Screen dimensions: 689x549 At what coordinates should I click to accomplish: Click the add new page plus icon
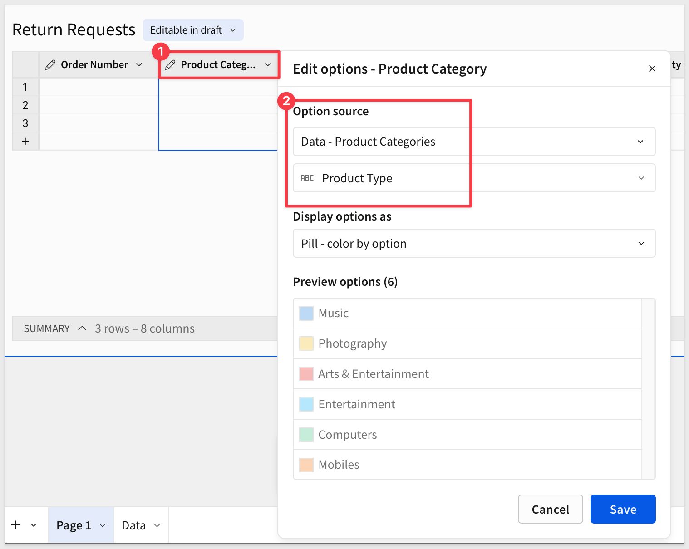pos(15,525)
